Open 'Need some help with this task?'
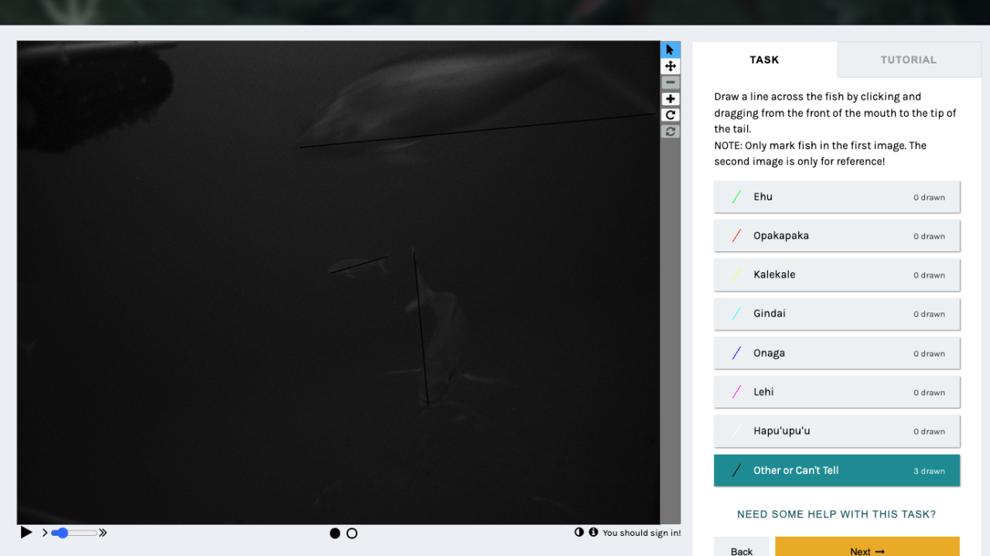This screenshot has height=556, width=990. tap(836, 514)
